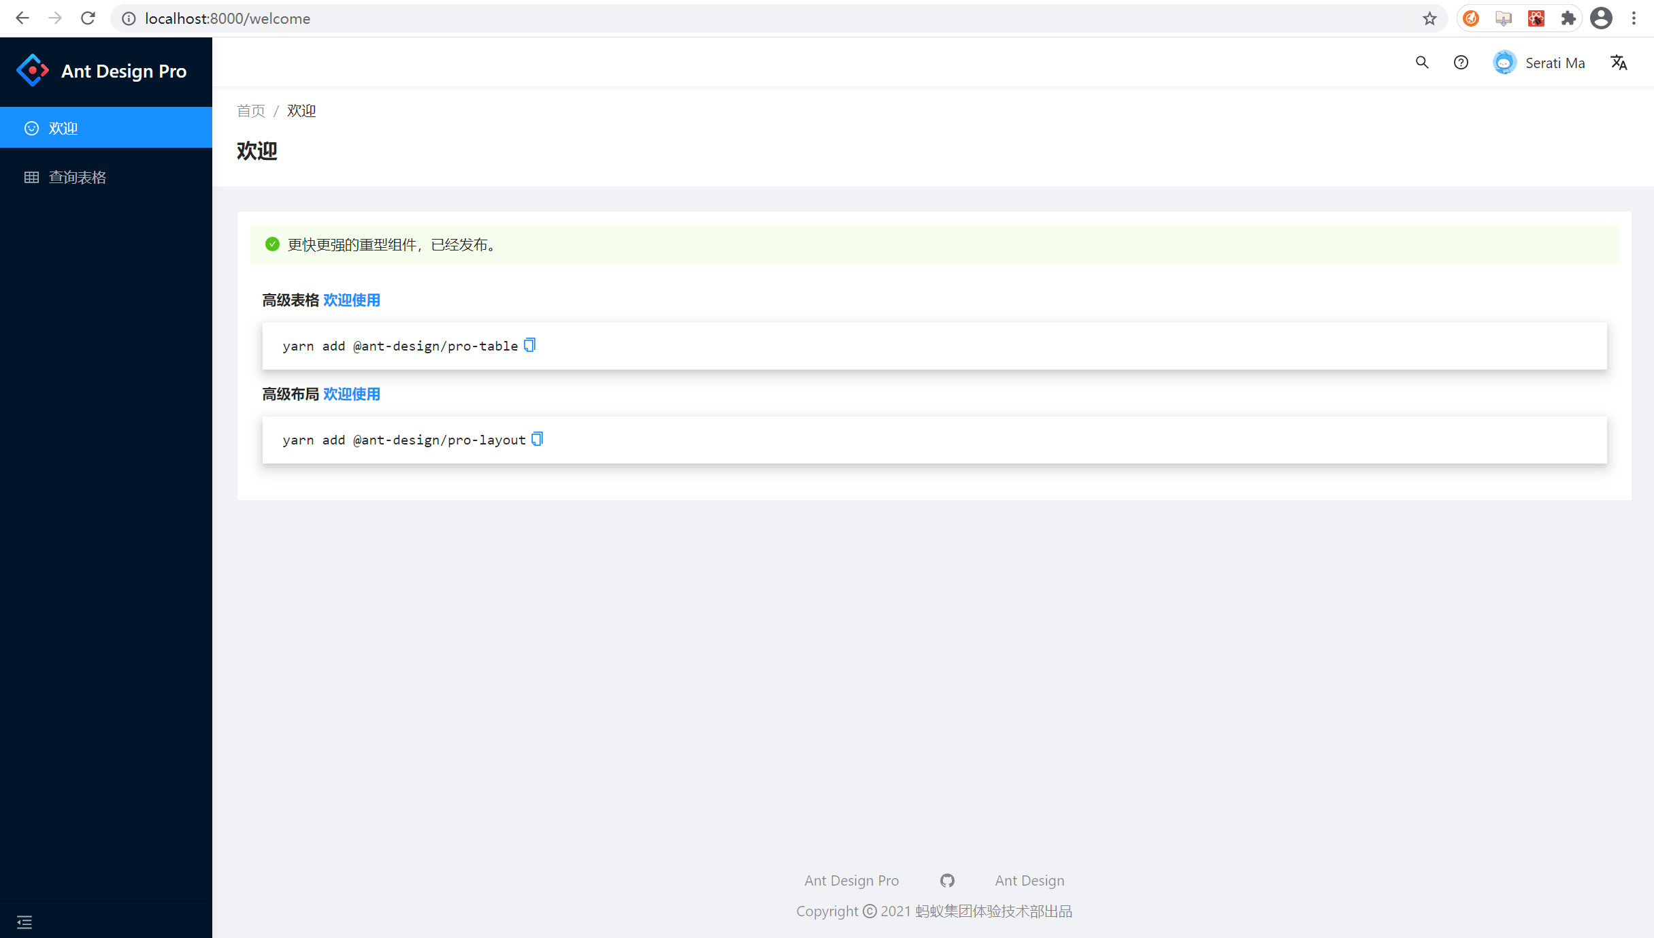Image resolution: width=1654 pixels, height=938 pixels.
Task: Click the 'yarn add @ant-design/pro-layout' code text
Action: coord(404,440)
